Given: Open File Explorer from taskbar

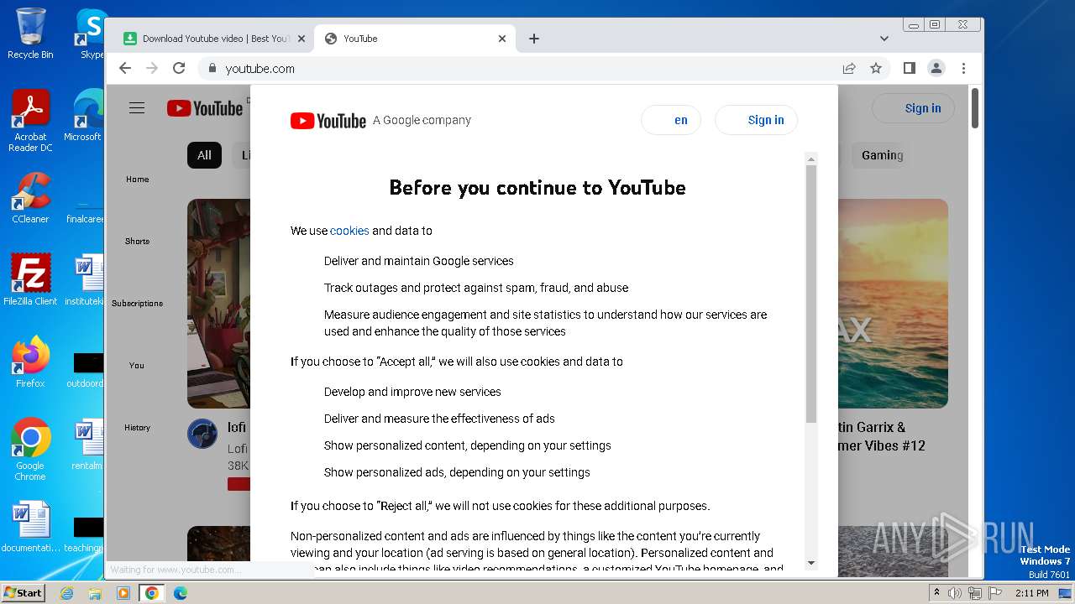Looking at the screenshot, I should click(95, 593).
